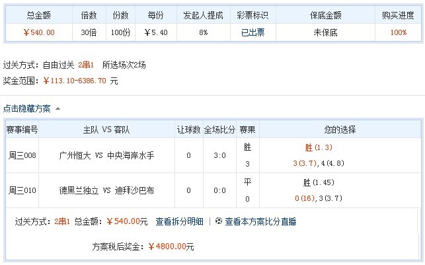The image size is (425, 265).
Task: Click 广州恒大 team name
Action: point(75,155)
